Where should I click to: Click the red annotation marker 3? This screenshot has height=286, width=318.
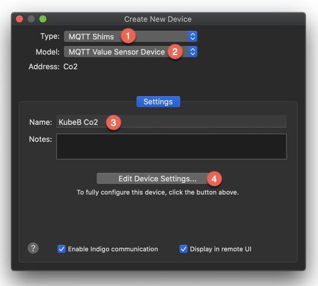click(114, 122)
